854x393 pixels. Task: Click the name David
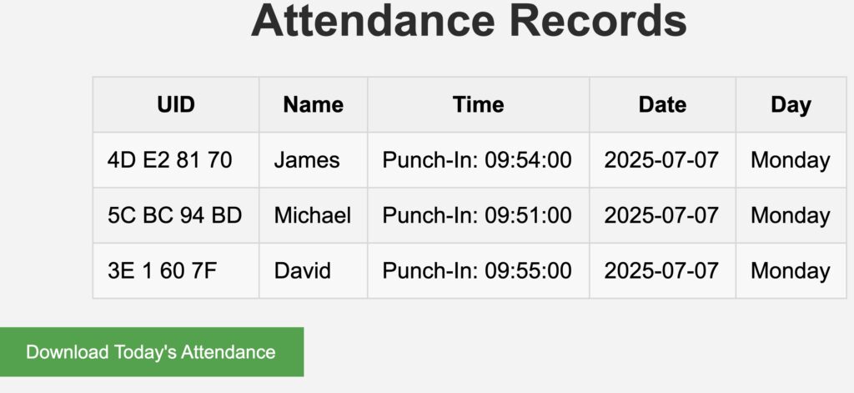click(x=303, y=270)
